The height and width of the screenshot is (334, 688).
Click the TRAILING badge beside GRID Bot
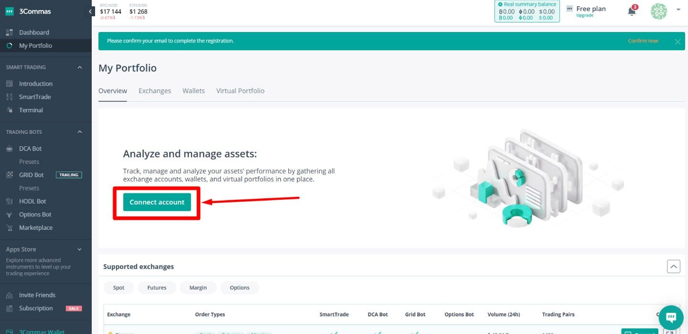[69, 175]
